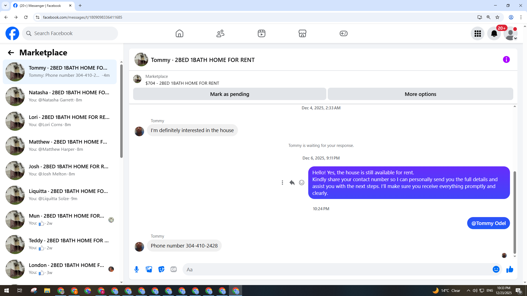Viewport: 527px width, 296px height.
Task: Open the attach photo icon
Action: (x=149, y=269)
